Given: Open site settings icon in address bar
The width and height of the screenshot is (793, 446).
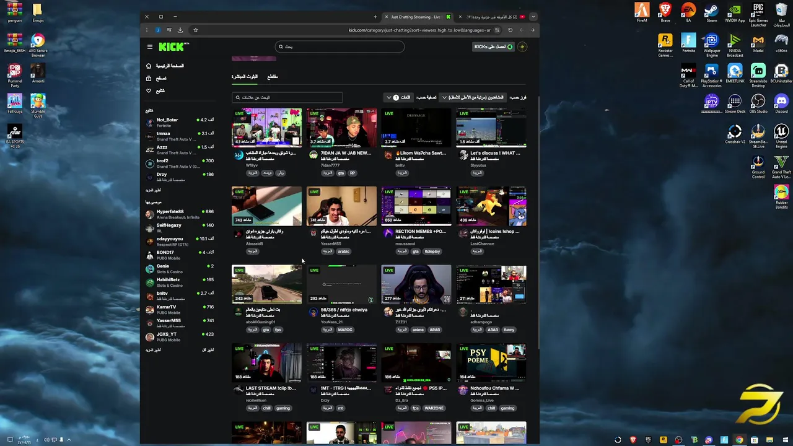Looking at the screenshot, I should pyautogui.click(x=497, y=30).
